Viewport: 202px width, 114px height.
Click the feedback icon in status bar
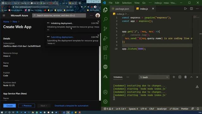tap(193, 109)
